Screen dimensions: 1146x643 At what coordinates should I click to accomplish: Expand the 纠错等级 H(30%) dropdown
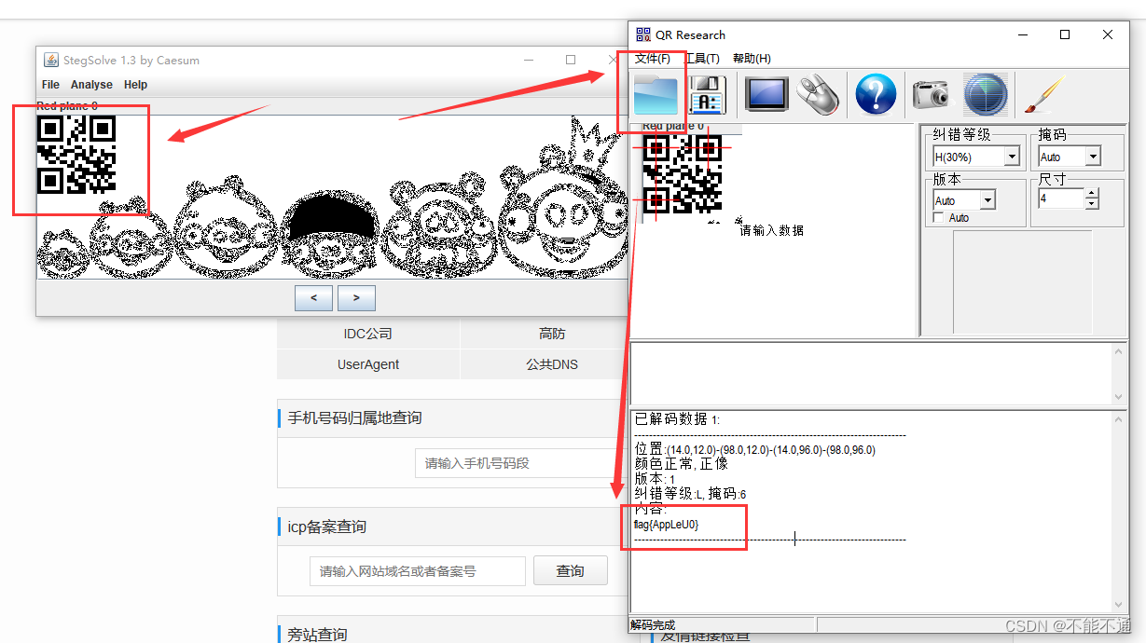point(1012,157)
